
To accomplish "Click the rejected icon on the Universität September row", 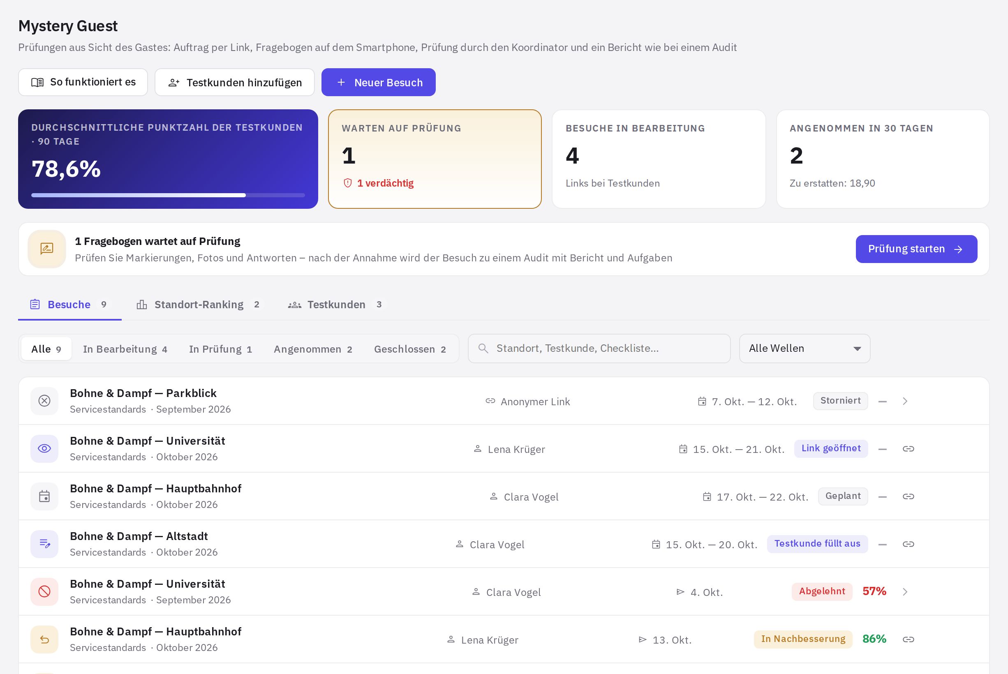I will click(x=44, y=592).
